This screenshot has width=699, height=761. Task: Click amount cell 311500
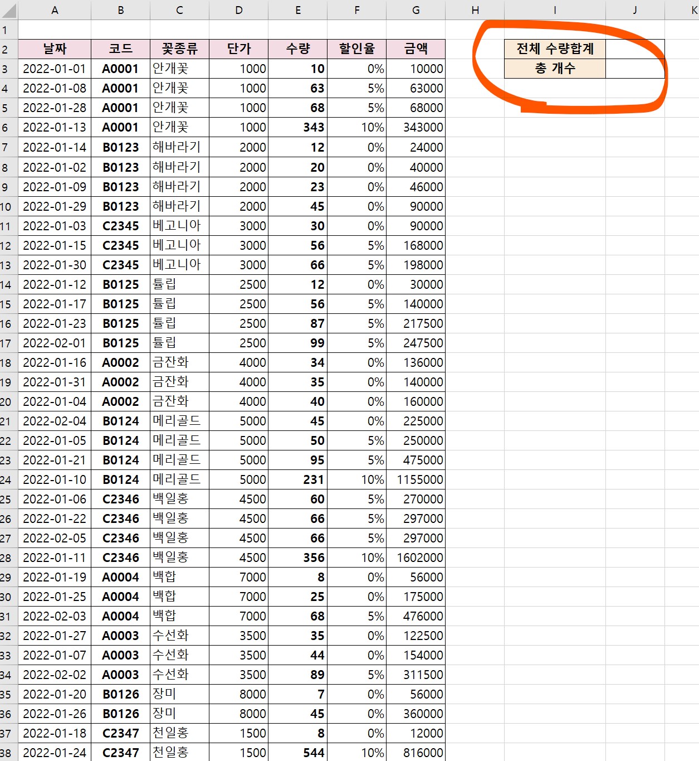(416, 675)
